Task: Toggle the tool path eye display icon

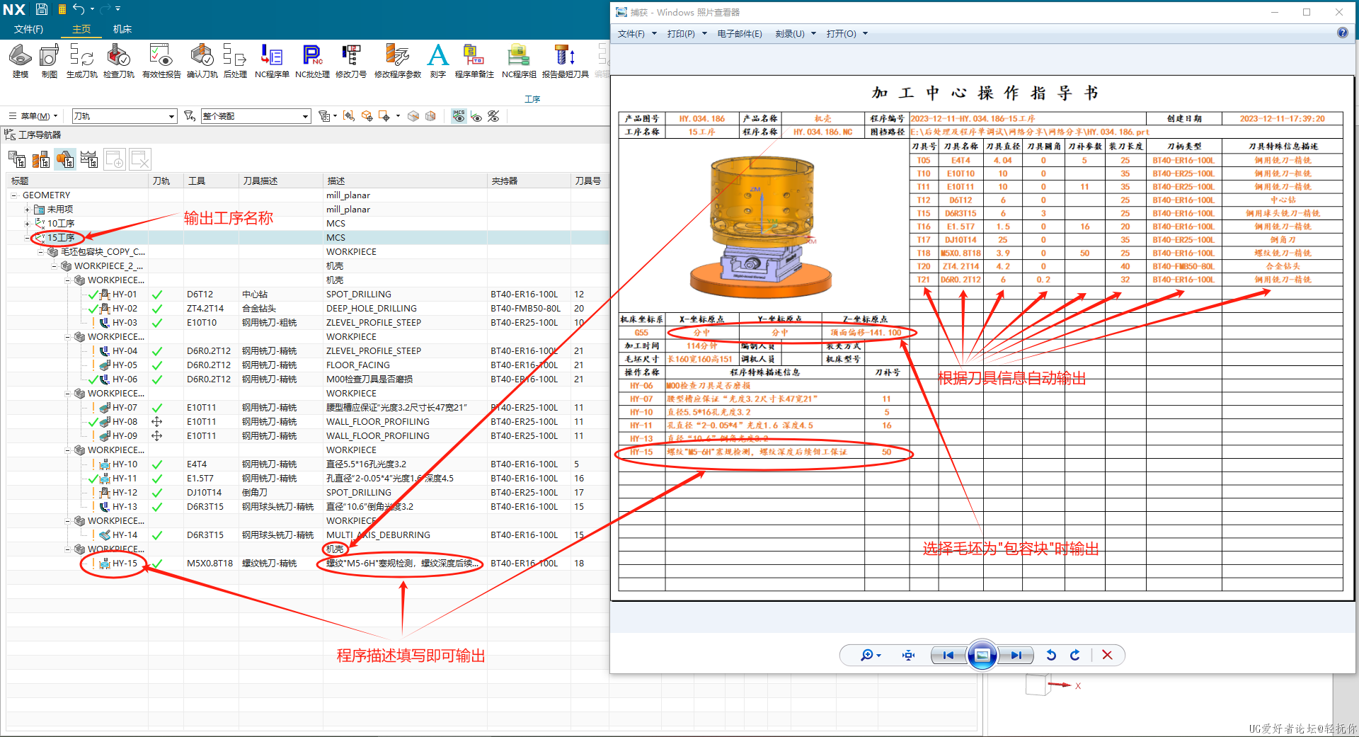Action: point(476,115)
